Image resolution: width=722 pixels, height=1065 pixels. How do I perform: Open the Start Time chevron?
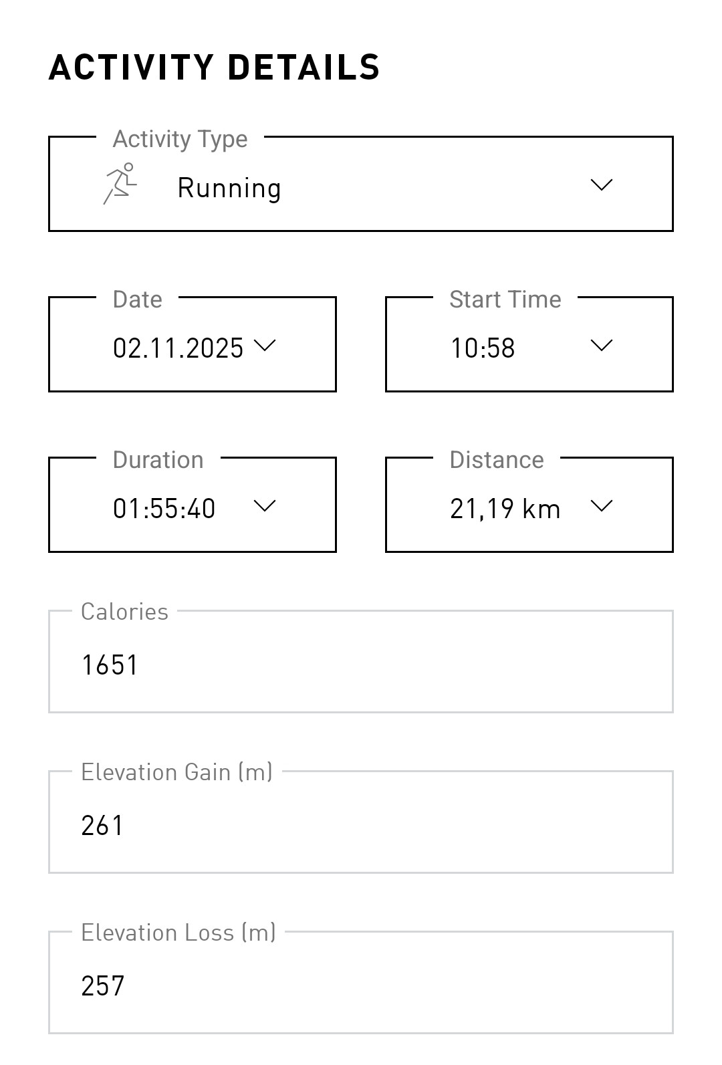pos(602,345)
